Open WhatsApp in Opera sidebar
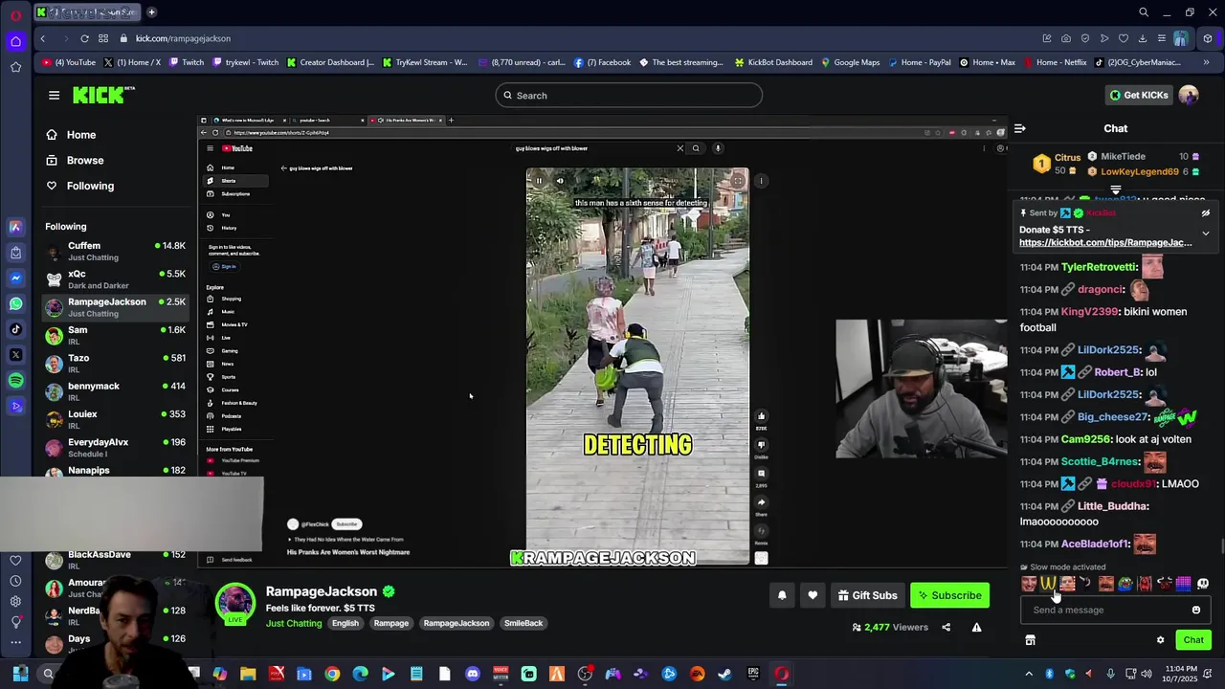 point(15,303)
